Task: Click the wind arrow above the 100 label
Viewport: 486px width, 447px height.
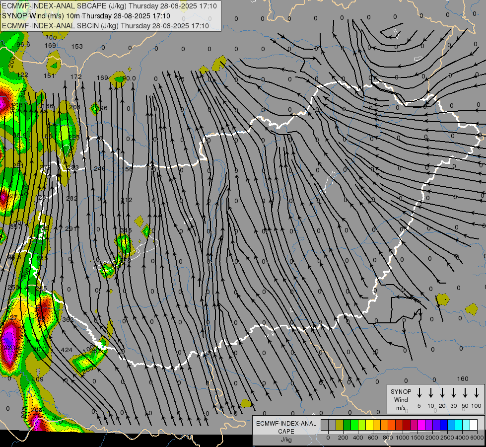Action: (477, 393)
